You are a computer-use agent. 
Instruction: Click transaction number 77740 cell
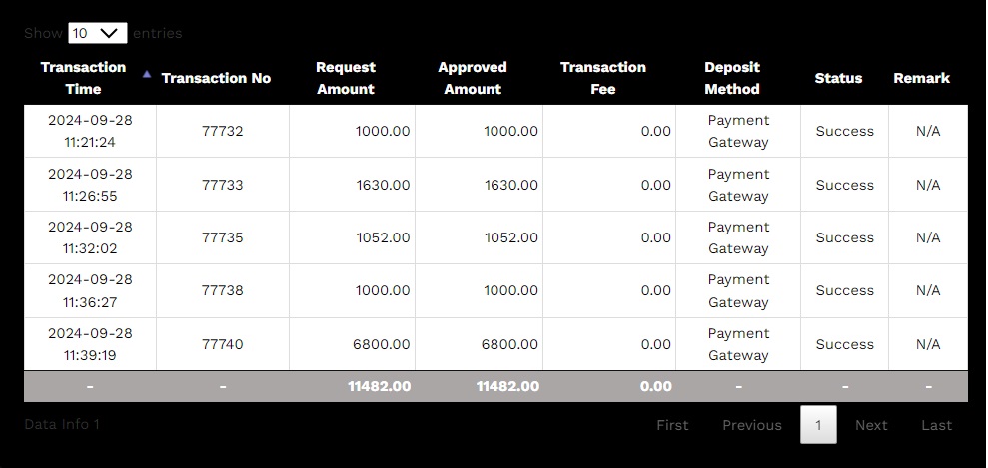pos(222,344)
